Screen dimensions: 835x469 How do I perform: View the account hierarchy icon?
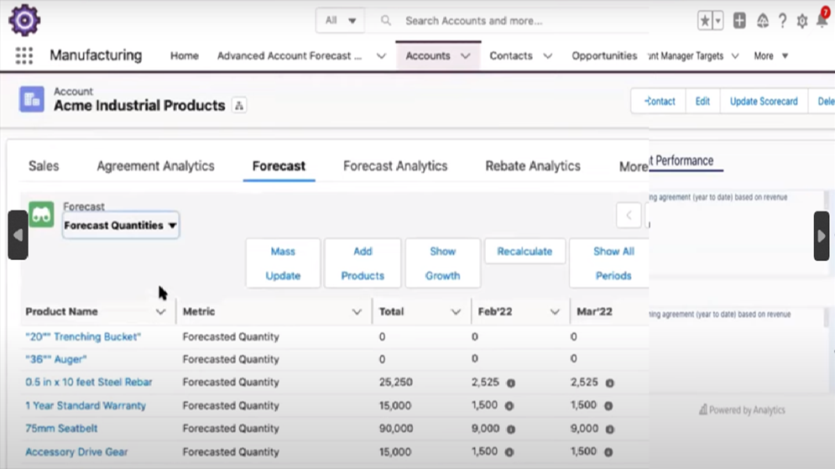tap(239, 106)
